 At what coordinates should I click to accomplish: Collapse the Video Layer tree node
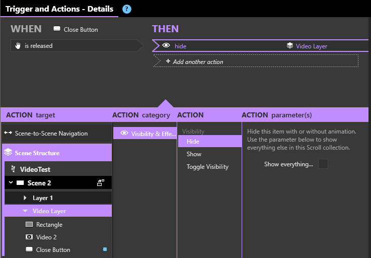coord(25,211)
